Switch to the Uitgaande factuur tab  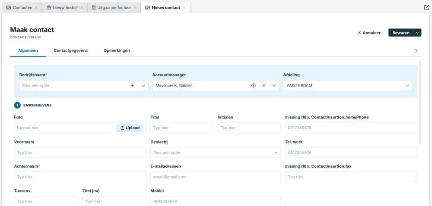pos(111,8)
